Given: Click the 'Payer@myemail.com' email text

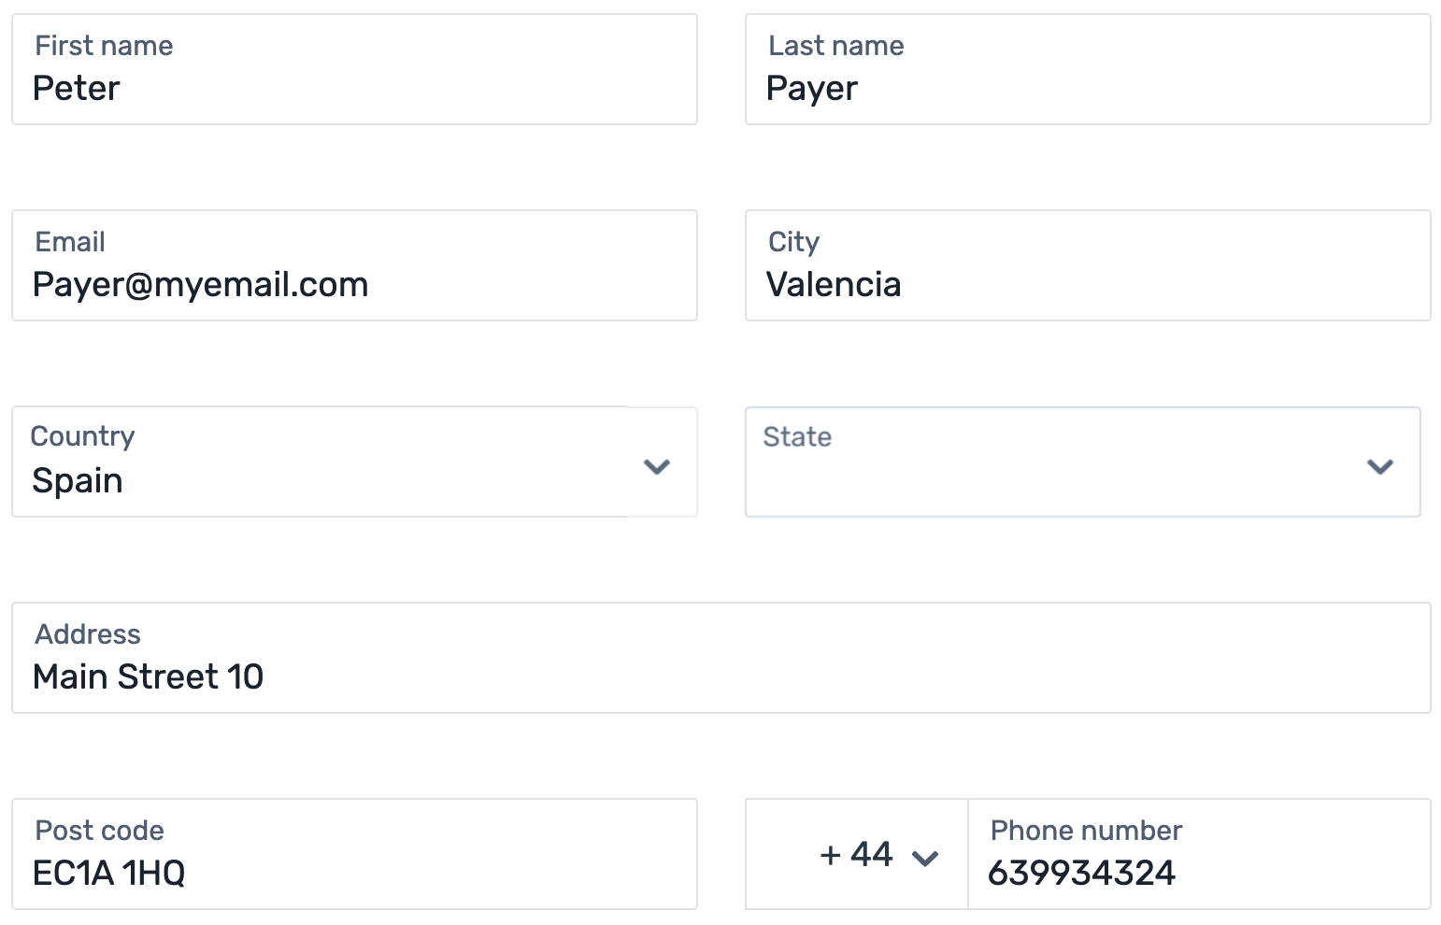Looking at the screenshot, I should coord(200,285).
